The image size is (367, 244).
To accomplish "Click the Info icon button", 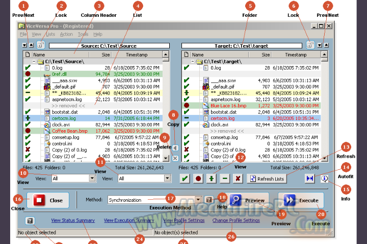I will [324, 178].
